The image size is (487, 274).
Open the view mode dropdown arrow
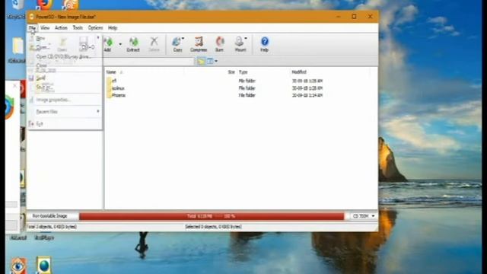tap(216, 61)
